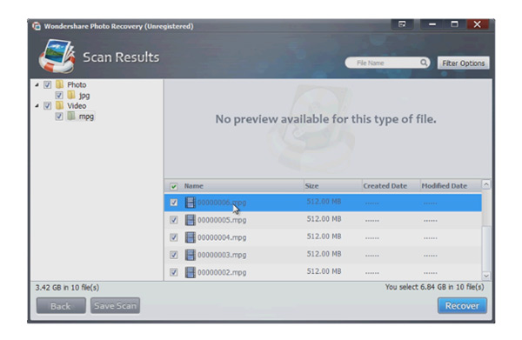The image size is (522, 340).
Task: Click the jpg folder icon in the tree
Action: (71, 95)
